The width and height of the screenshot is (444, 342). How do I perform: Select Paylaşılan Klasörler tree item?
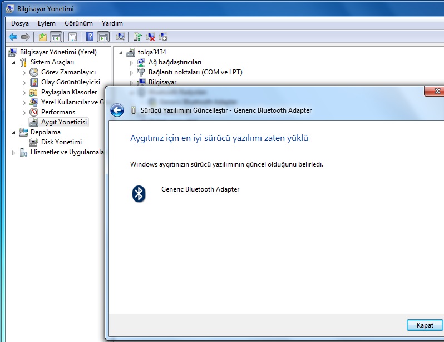[69, 92]
